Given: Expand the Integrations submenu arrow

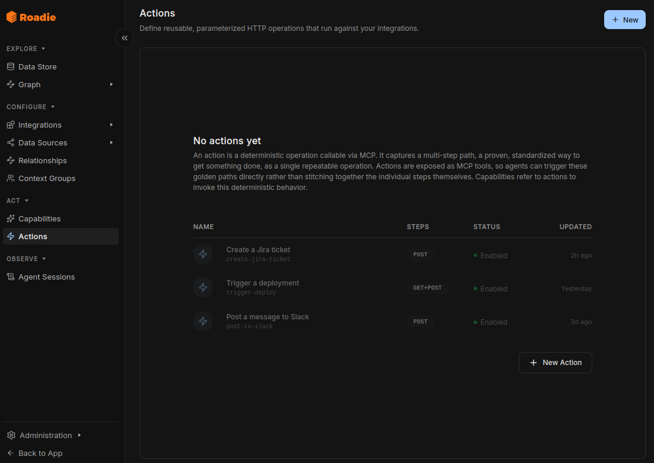Looking at the screenshot, I should click(112, 125).
